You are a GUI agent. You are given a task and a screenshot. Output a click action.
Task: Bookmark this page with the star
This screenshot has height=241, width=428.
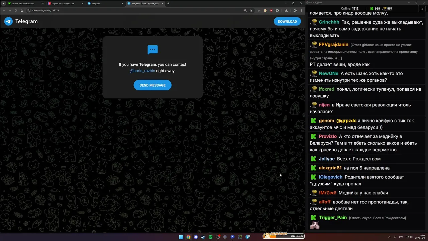coord(251,10)
